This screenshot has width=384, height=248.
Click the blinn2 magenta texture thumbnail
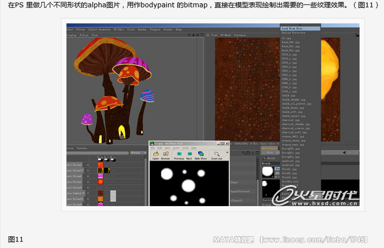[100, 176]
